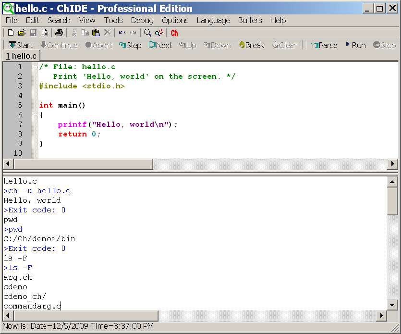Start debugging with the Start button

(21, 45)
